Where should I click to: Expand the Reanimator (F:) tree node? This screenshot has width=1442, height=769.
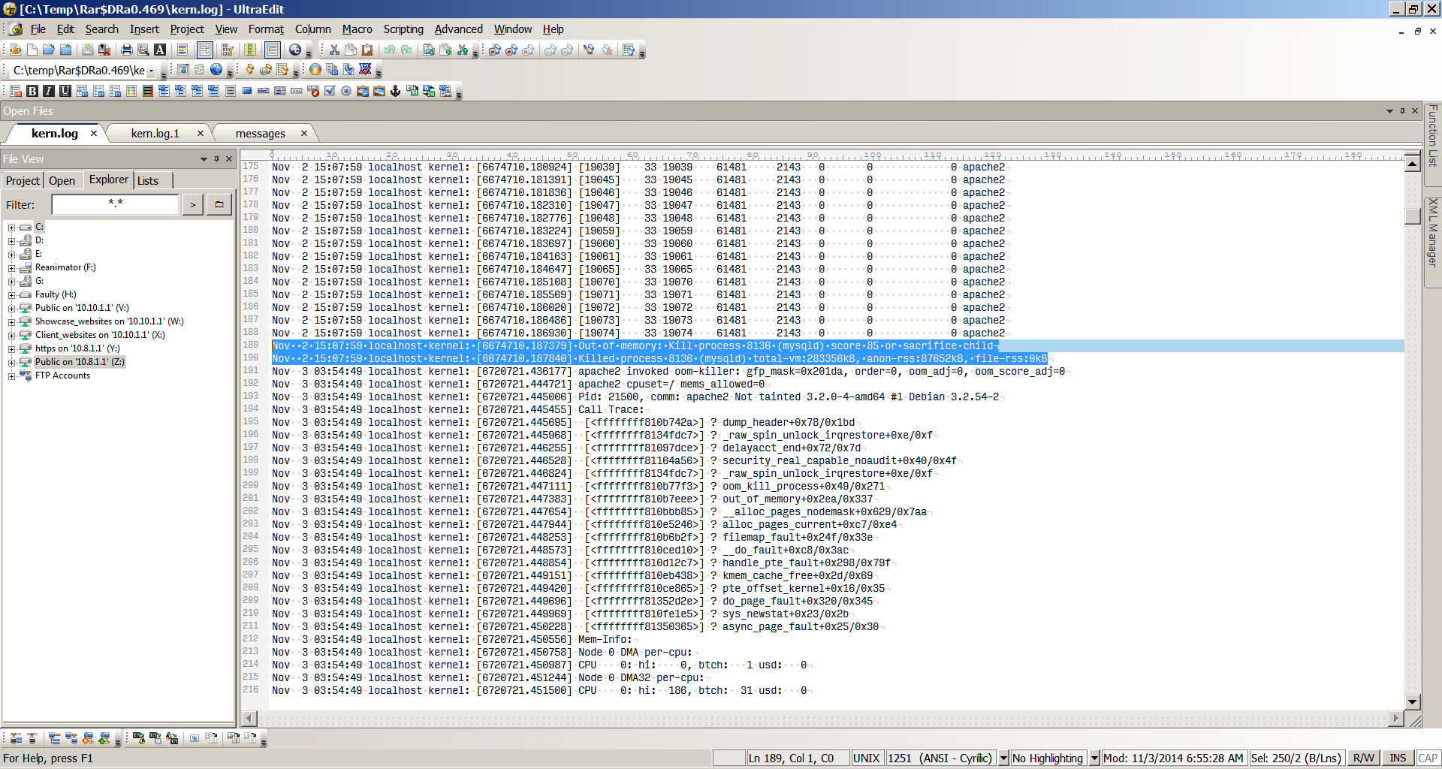coord(11,267)
